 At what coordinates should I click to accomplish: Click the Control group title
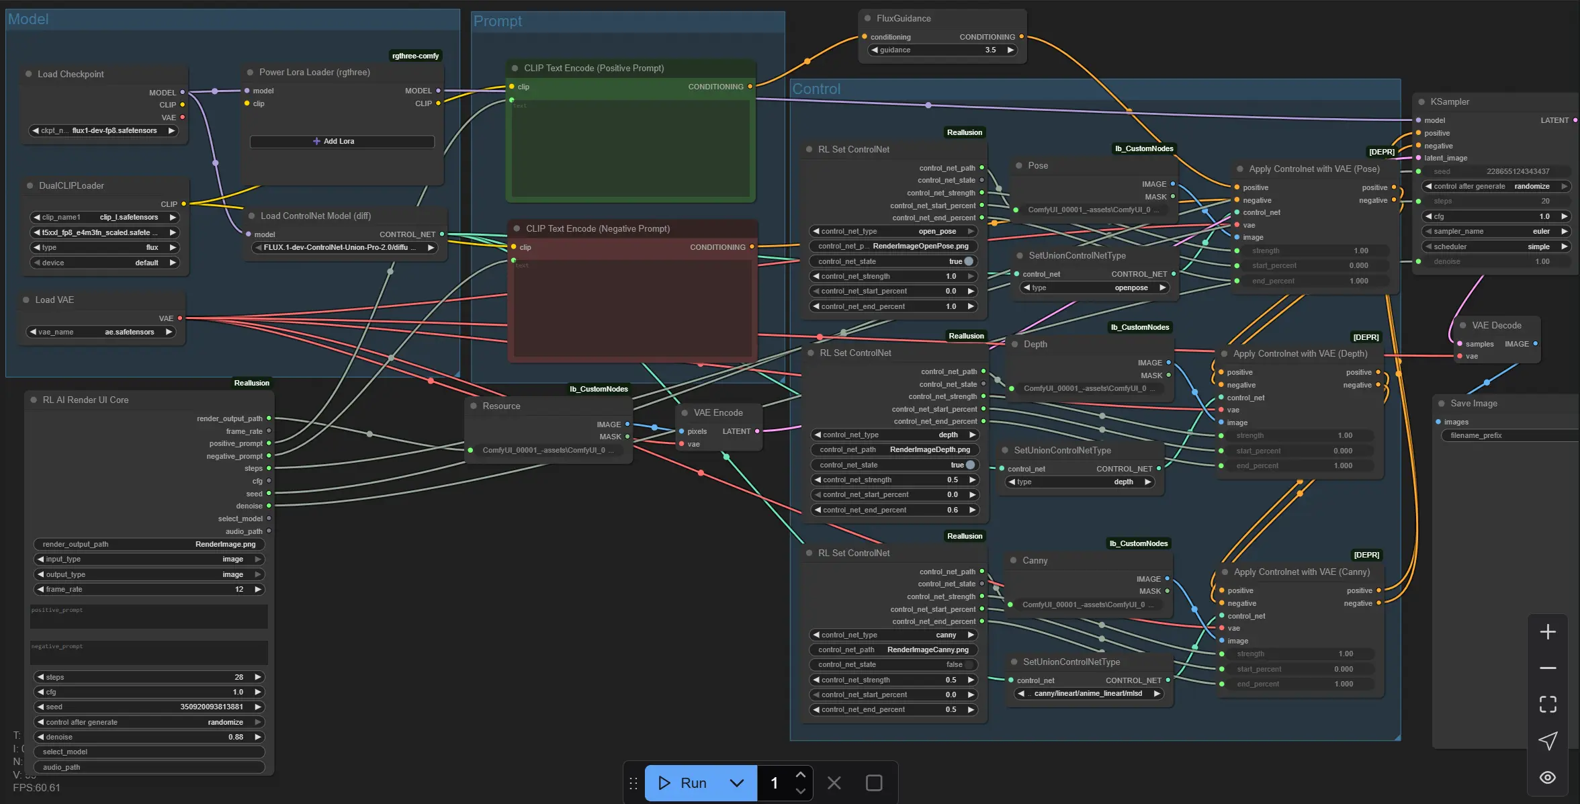tap(816, 89)
